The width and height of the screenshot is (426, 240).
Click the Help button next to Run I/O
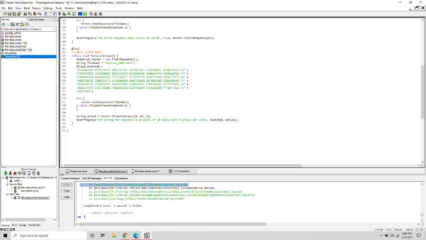click(67, 197)
